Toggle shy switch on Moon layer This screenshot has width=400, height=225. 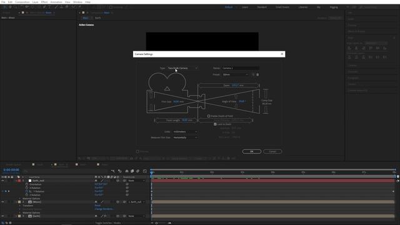click(x=96, y=202)
